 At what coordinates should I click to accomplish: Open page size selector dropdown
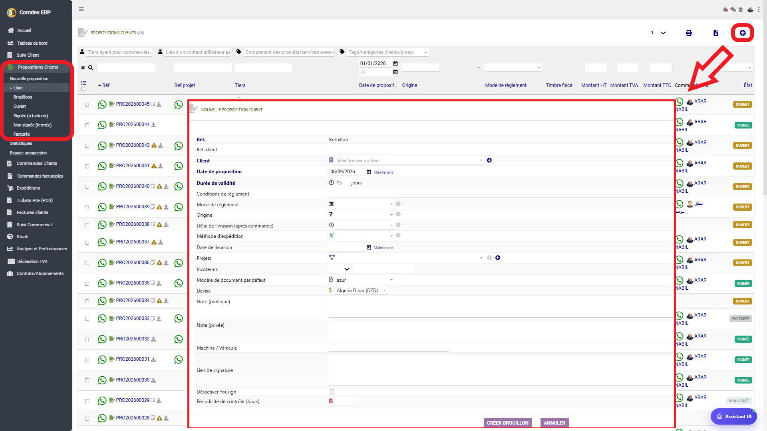click(x=658, y=33)
